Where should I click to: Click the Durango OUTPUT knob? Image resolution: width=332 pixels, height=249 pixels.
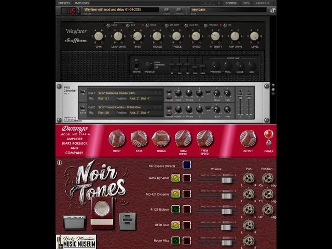pos(248,139)
